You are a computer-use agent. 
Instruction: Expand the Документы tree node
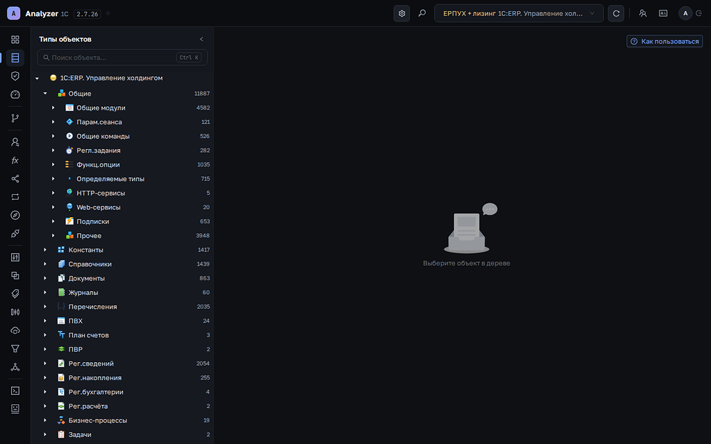45,278
